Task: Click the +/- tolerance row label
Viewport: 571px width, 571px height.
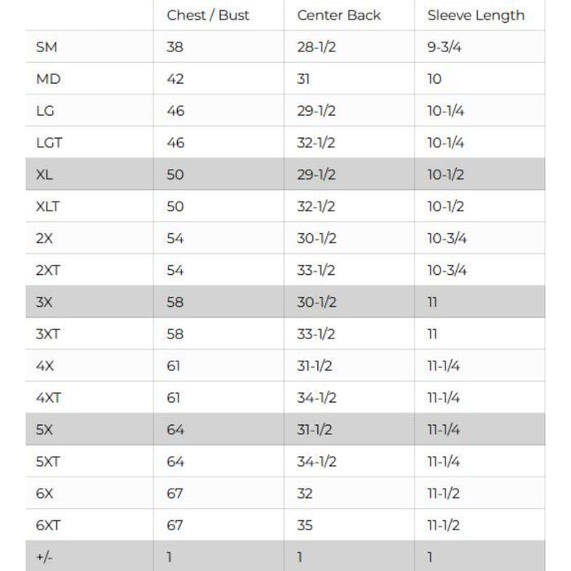Action: pos(43,557)
